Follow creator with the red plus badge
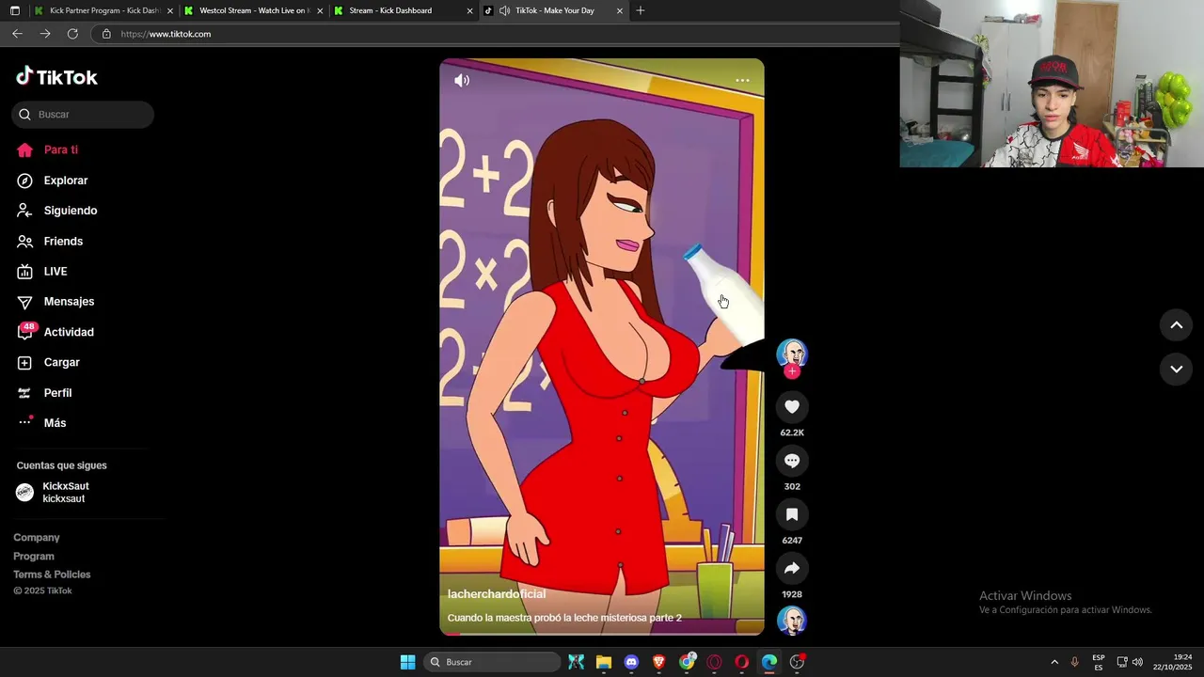This screenshot has width=1204, height=677. click(792, 371)
